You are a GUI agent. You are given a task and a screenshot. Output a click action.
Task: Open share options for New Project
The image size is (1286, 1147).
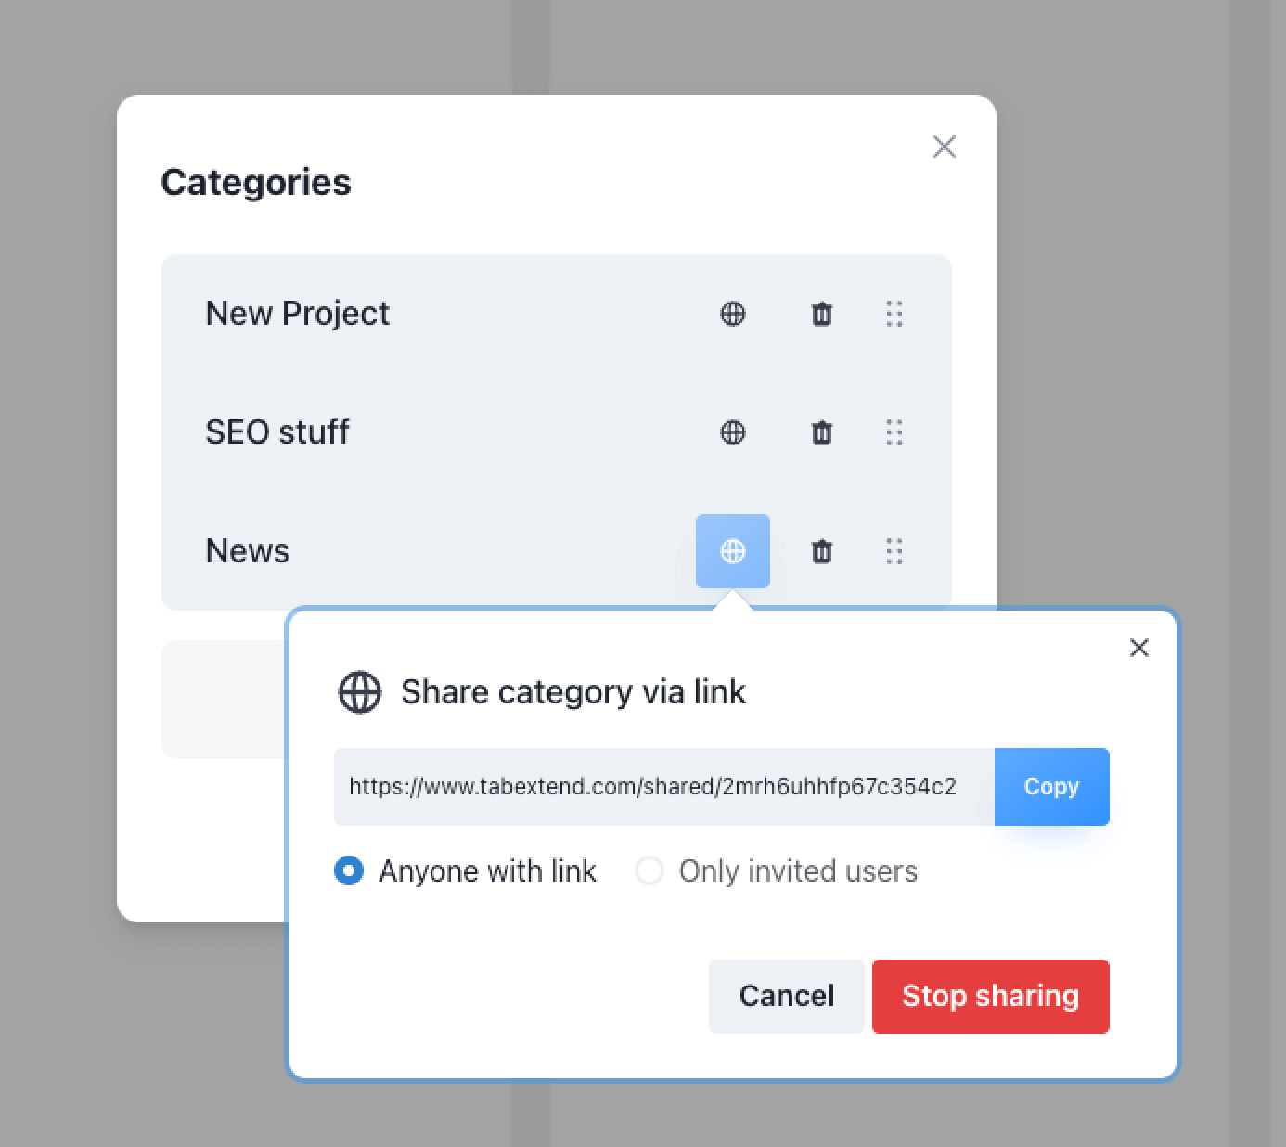coord(733,314)
